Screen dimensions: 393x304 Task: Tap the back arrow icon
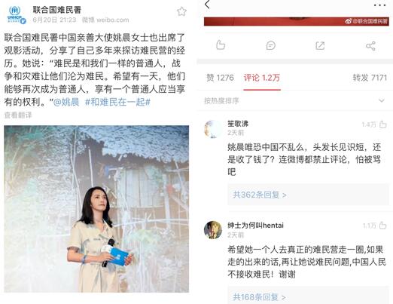(x=207, y=5)
